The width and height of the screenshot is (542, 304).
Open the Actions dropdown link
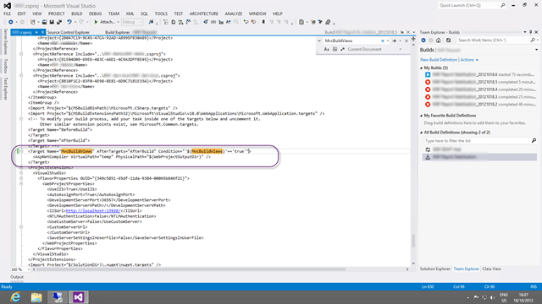click(469, 60)
